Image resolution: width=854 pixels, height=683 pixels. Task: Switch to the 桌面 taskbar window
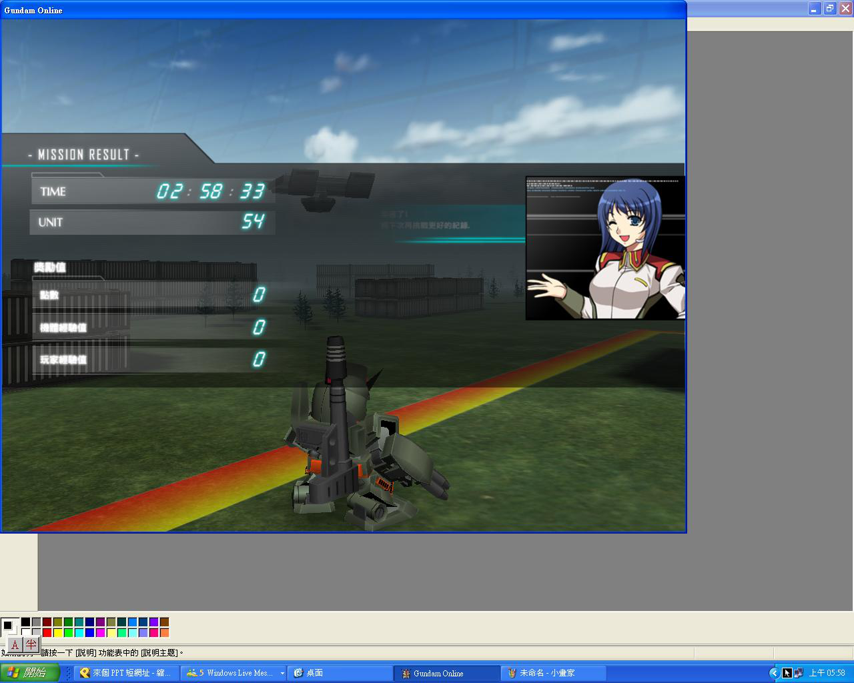[x=340, y=673]
